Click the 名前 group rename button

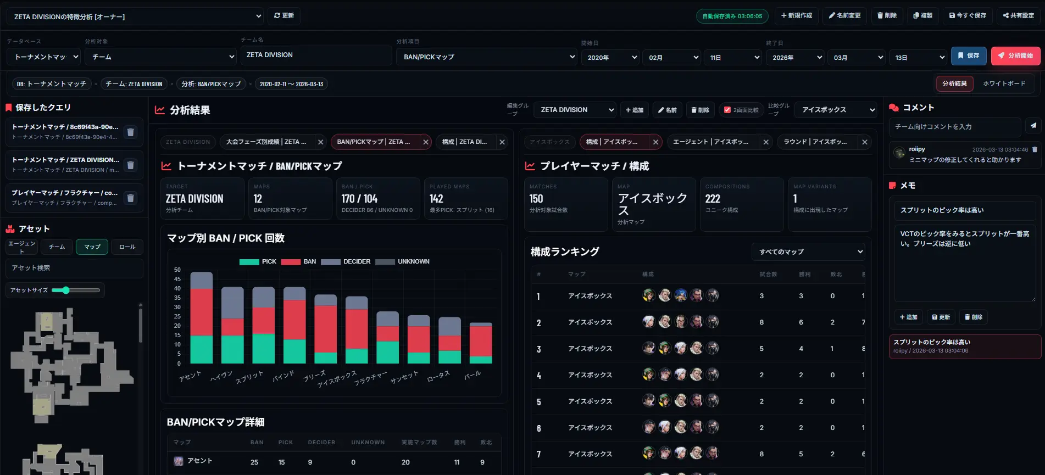click(x=668, y=110)
